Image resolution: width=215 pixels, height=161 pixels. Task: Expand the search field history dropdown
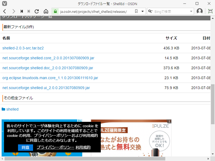(x=192, y=11)
